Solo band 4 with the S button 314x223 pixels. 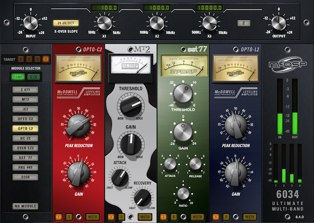tap(226, 217)
